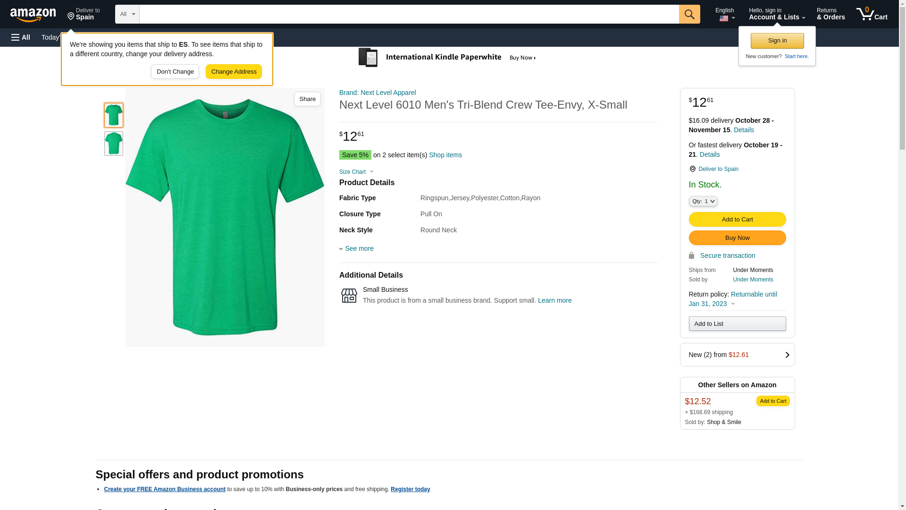The height and width of the screenshot is (510, 906).
Task: Open Returns & Orders
Action: pyautogui.click(x=830, y=14)
